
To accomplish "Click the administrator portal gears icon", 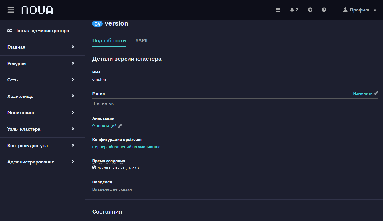I will [x=10, y=31].
